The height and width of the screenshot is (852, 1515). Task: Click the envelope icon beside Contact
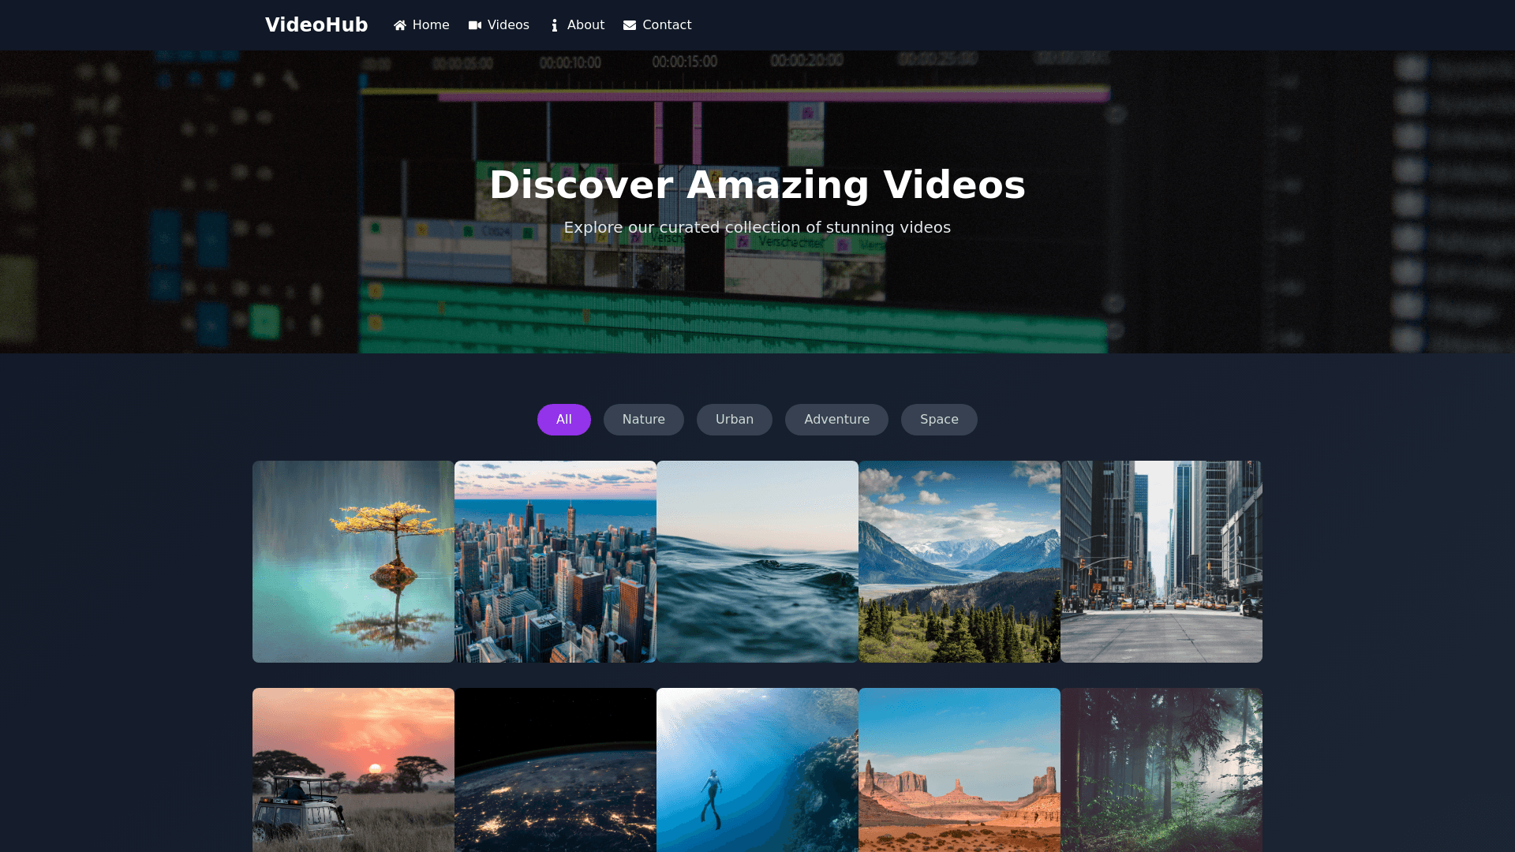coord(630,25)
